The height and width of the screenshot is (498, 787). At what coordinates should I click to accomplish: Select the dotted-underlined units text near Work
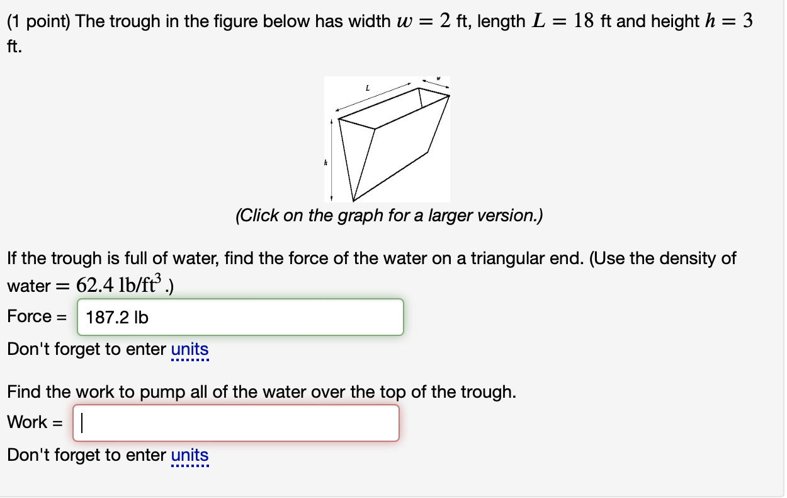tap(191, 455)
